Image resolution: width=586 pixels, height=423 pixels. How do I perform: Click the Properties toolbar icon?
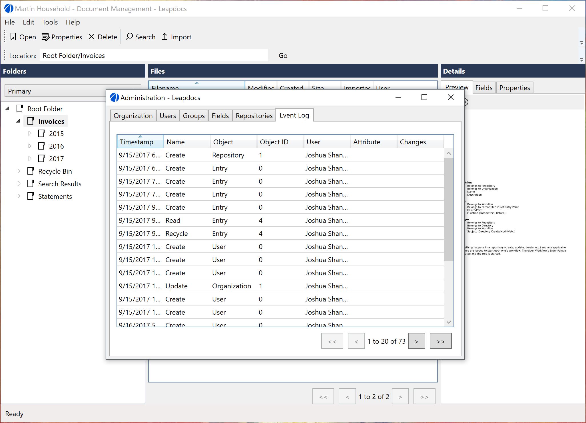(46, 37)
